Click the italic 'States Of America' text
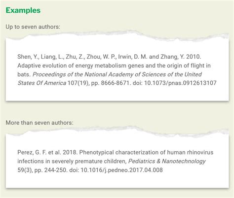The height and width of the screenshot is (198, 234). click(42, 83)
